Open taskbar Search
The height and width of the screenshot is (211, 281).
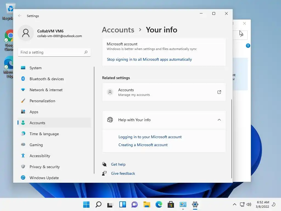[x=99, y=204]
